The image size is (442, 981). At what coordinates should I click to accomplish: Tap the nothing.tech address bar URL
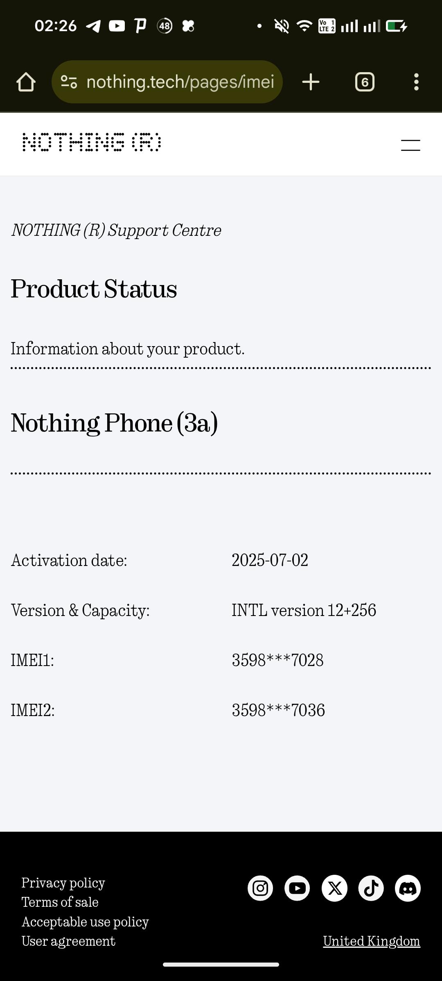tap(180, 82)
